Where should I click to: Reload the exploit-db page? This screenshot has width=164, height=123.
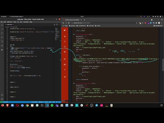click(x=69, y=23)
